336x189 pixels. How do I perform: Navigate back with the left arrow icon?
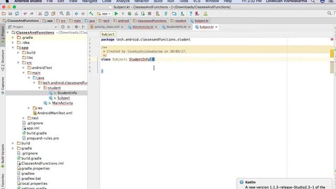coord(76,14)
